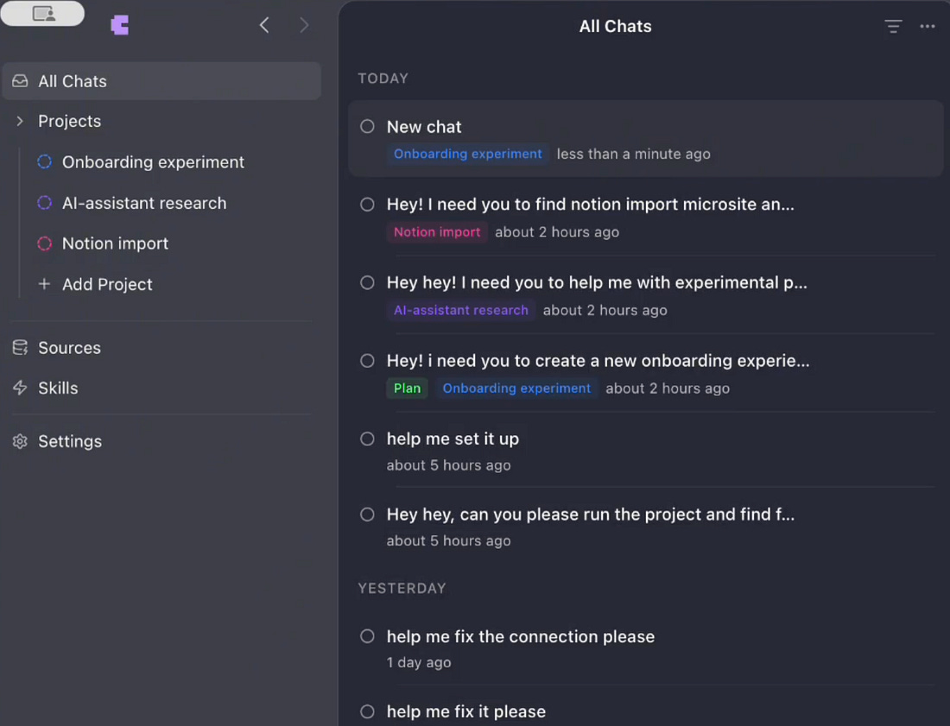Collapse the Projects section chevron
This screenshot has height=726, width=950.
click(x=20, y=122)
